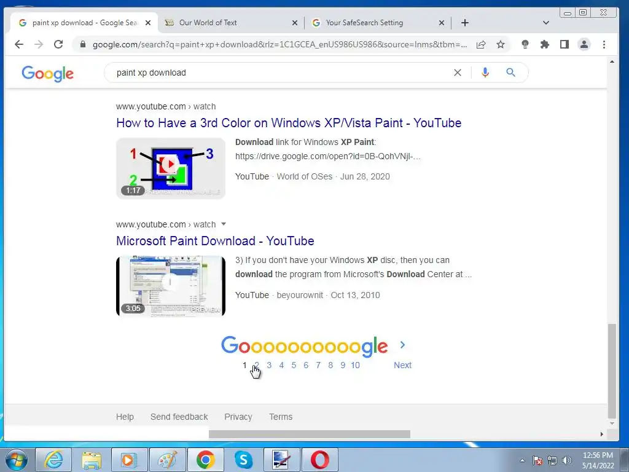Click the lock site-info icon

pos(83,44)
